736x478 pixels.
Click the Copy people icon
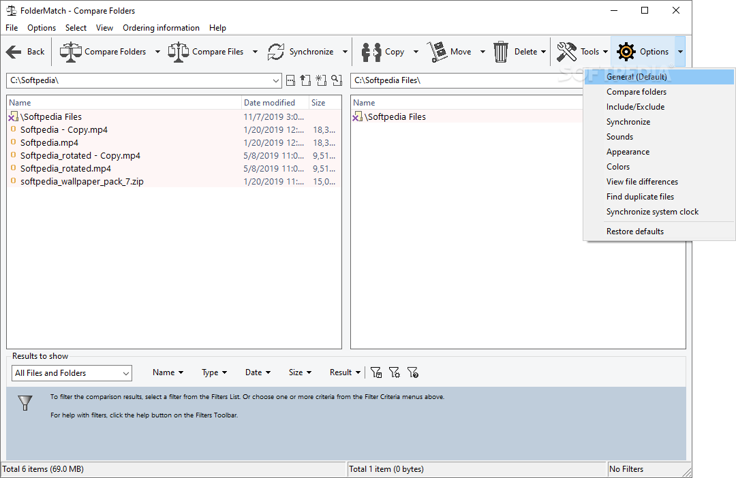coord(371,52)
